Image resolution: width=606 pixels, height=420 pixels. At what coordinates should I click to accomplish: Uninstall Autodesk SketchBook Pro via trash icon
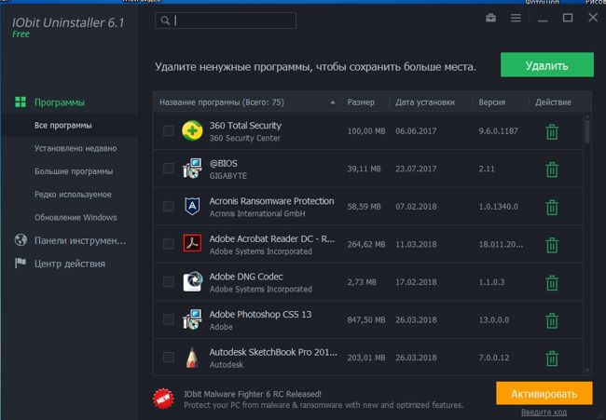tap(552, 359)
